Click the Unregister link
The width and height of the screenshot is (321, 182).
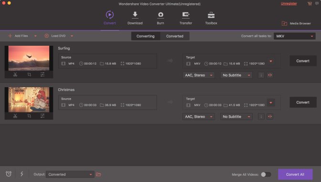pos(289,3)
